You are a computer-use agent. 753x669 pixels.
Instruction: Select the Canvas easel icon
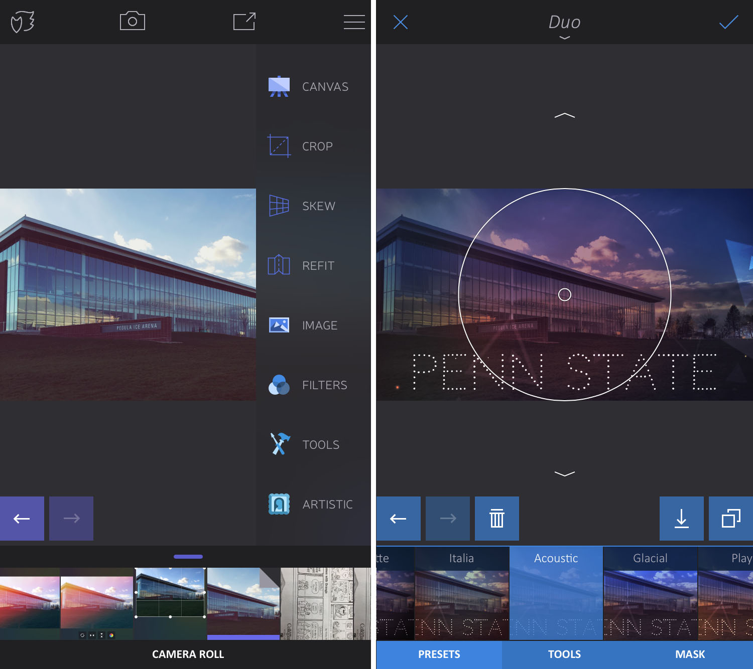pyautogui.click(x=279, y=86)
